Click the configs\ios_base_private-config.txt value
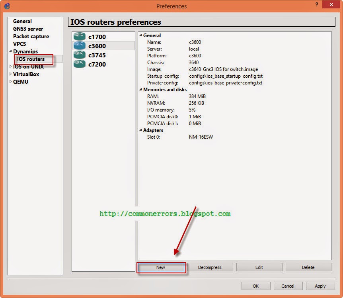The height and width of the screenshot is (298, 343). (226, 83)
